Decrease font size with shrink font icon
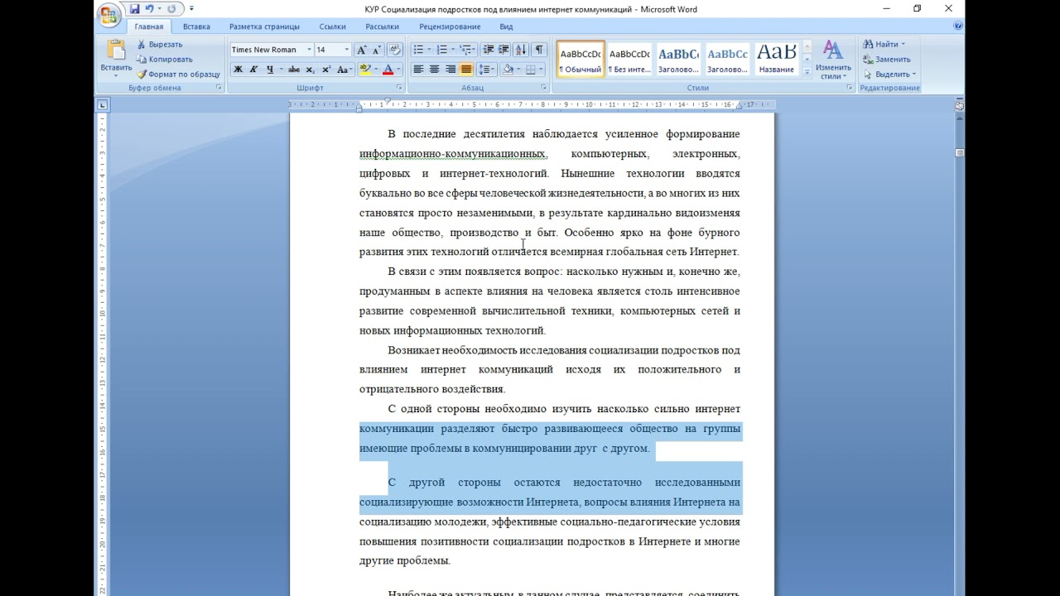Screen dimensions: 1060x596 pos(376,50)
